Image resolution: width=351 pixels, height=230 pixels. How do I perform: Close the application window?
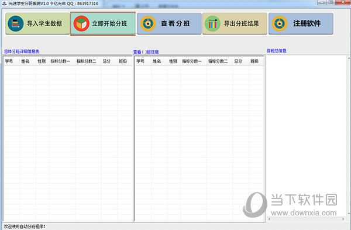343,2
